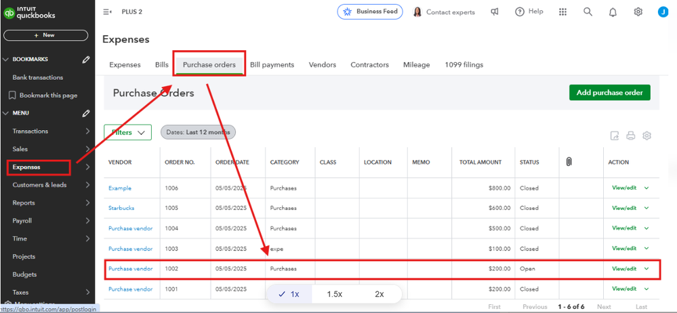Edit bookmarks with pencil icon
677x313 pixels.
click(x=86, y=59)
